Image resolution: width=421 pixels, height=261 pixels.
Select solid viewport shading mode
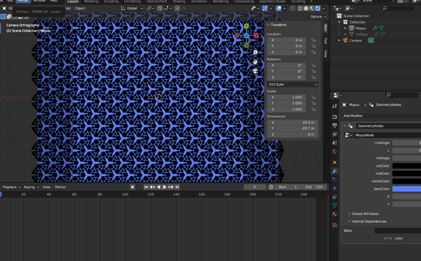[x=306, y=8]
